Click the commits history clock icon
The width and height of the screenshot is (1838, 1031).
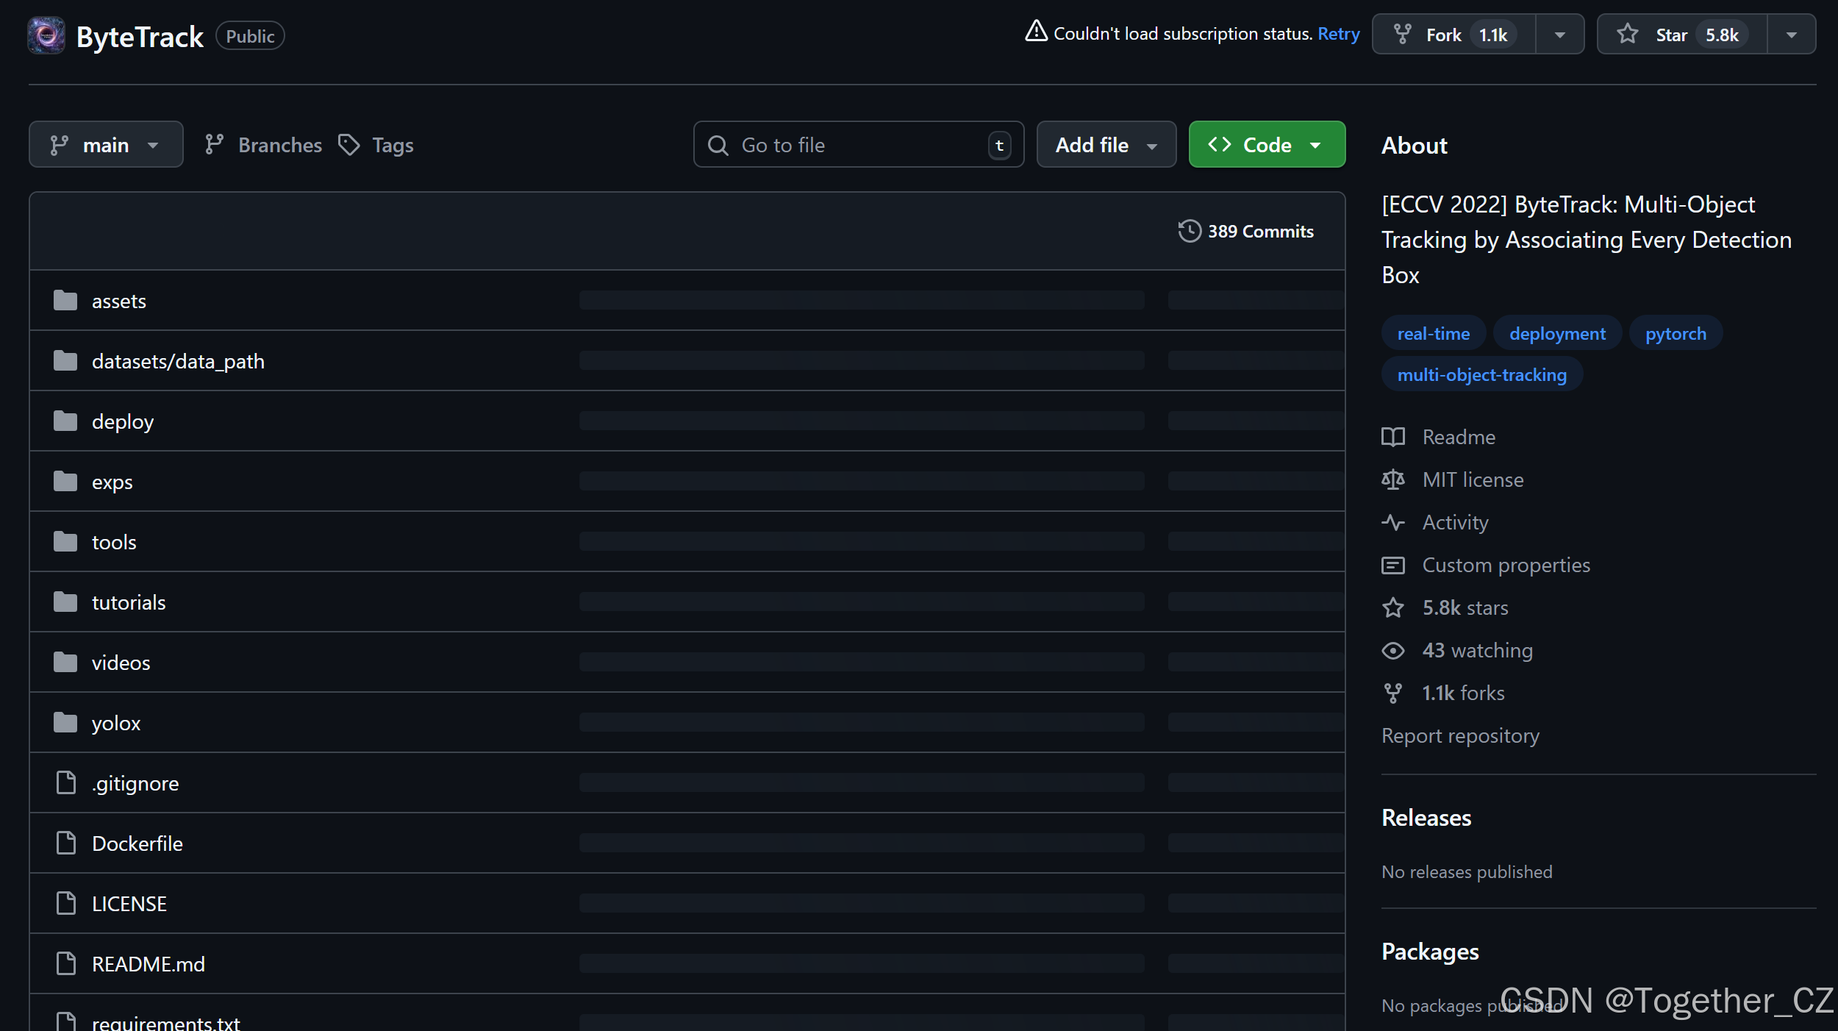click(x=1189, y=231)
